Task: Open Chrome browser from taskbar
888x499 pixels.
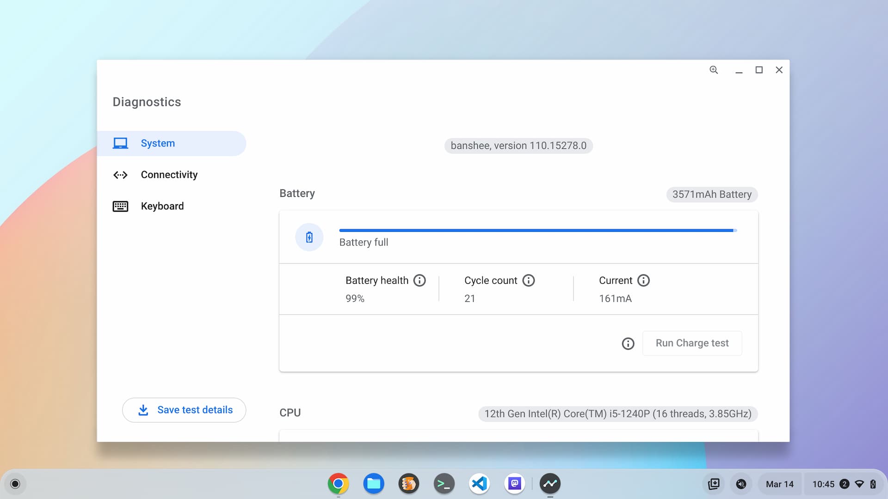Action: 338,483
